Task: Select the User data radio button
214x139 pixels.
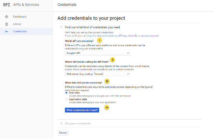Action: click(67, 93)
